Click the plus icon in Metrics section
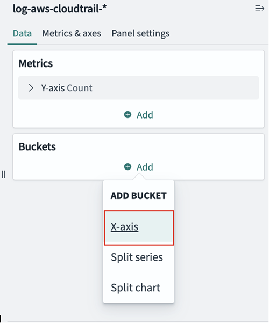This screenshot has width=269, height=324. tap(128, 114)
